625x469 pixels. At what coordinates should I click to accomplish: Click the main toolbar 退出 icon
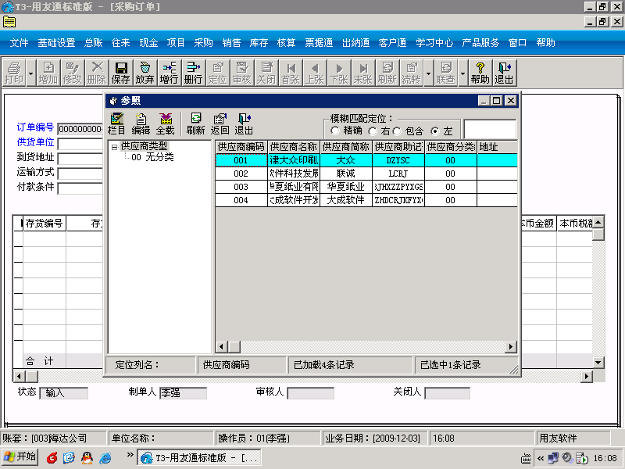[x=504, y=73]
